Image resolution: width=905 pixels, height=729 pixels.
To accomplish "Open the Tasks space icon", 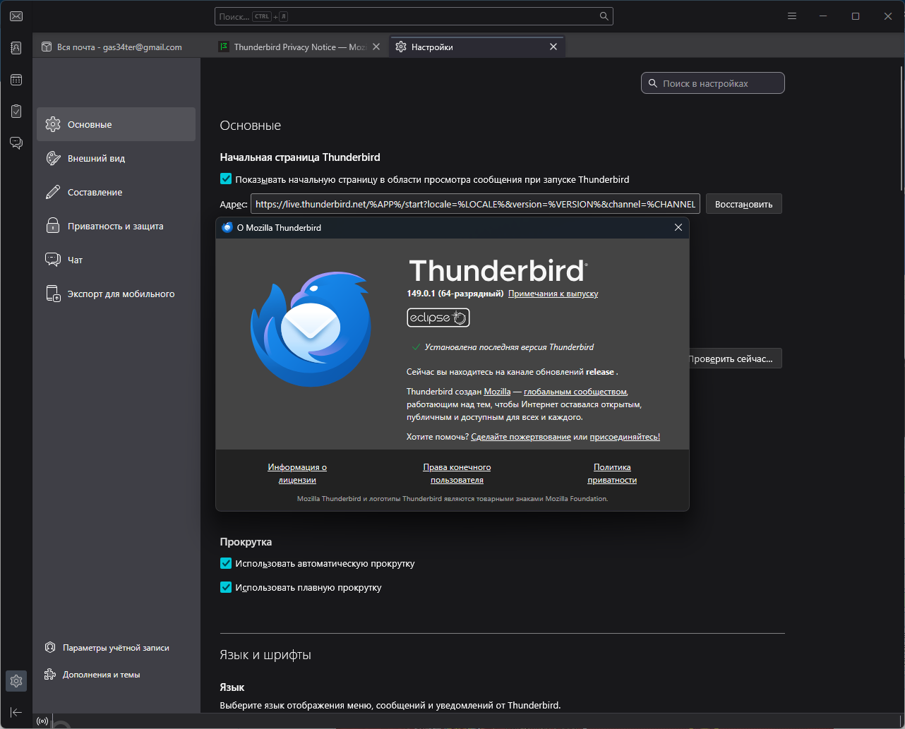I will (x=16, y=112).
